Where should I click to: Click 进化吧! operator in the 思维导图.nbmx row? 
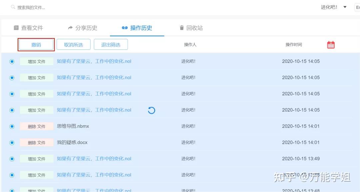[188, 126]
